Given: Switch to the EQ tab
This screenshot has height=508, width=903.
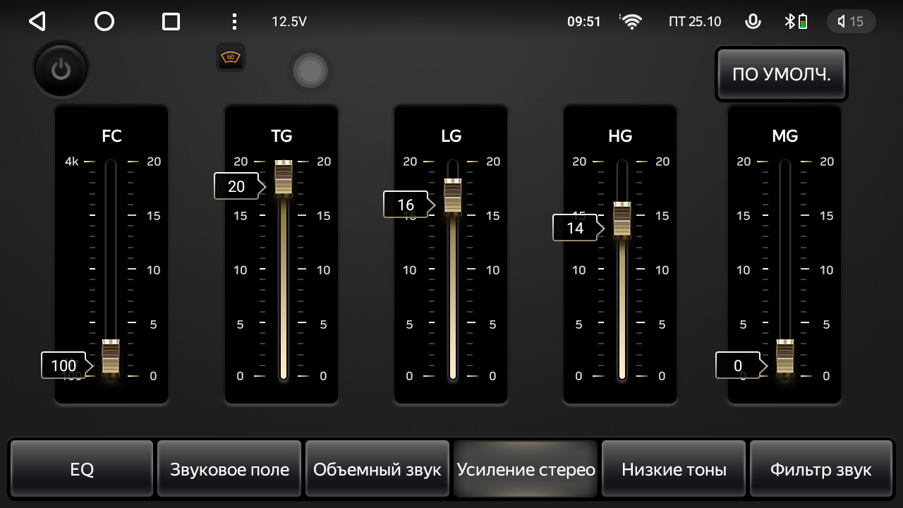Looking at the screenshot, I should click(82, 469).
